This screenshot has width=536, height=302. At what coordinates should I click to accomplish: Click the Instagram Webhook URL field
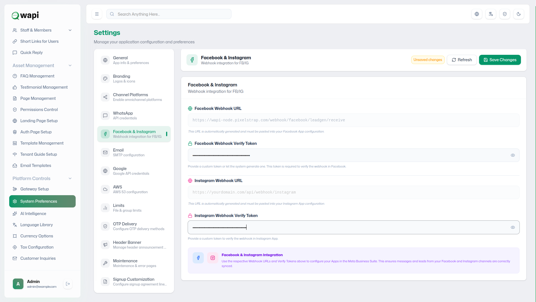pos(353,192)
